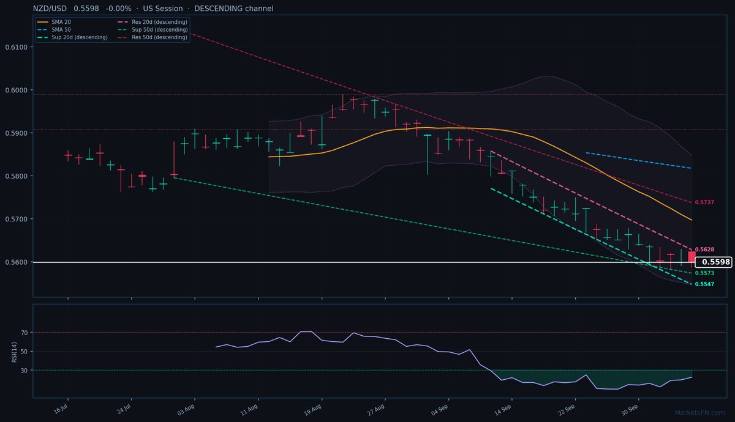
Task: Click the Sup 20d (descending) legend entry
Action: click(x=72, y=37)
